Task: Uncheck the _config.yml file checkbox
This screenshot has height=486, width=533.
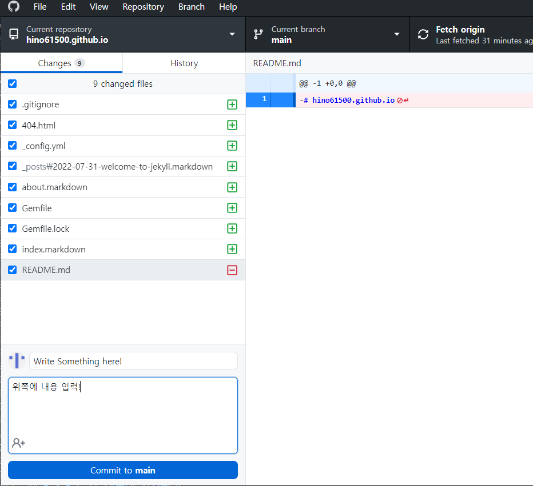Action: tap(13, 146)
